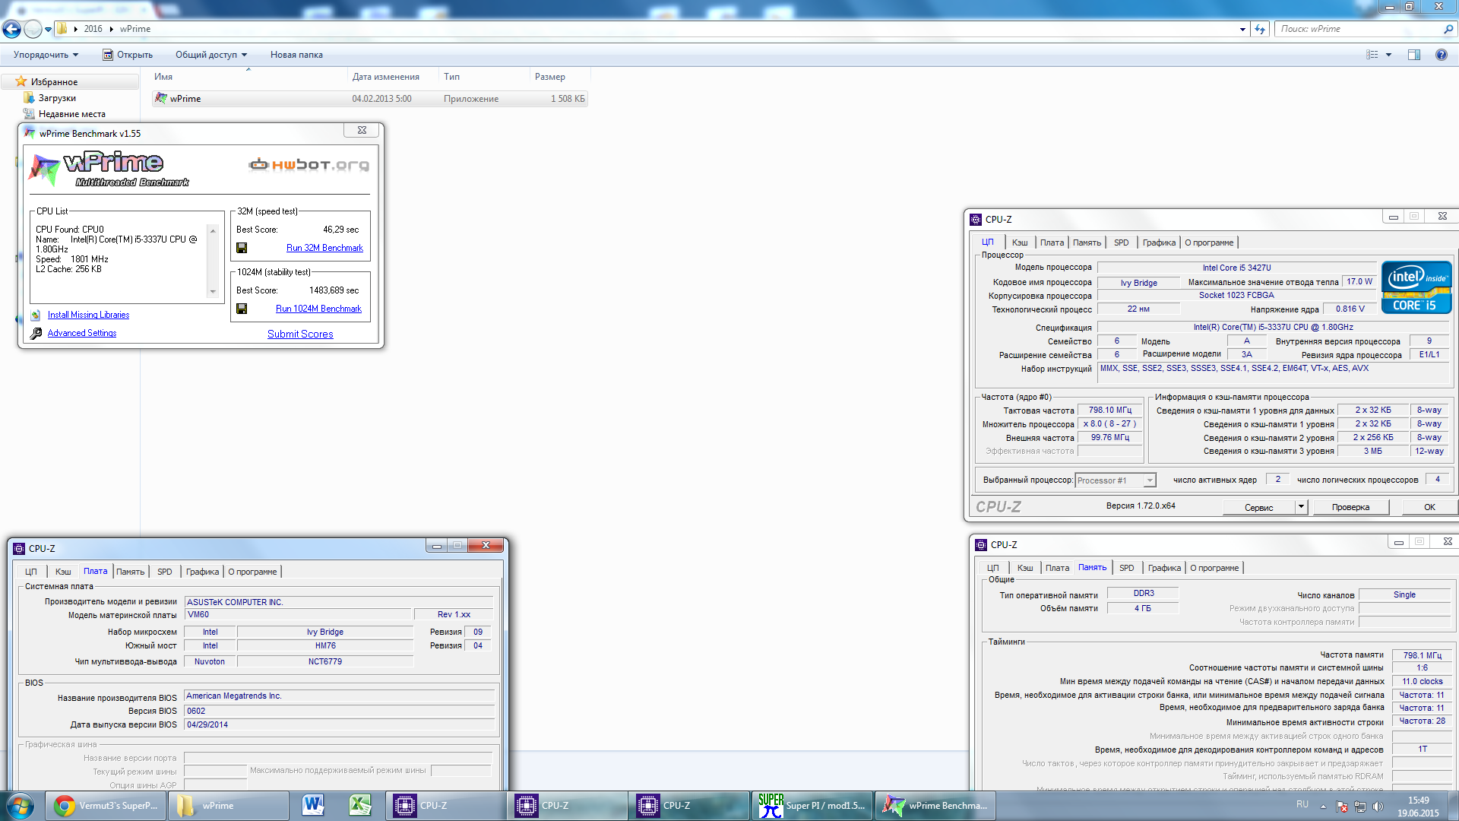Viewport: 1459px width, 821px height.
Task: Click scroll down arrow in CPU List
Action: point(213,292)
